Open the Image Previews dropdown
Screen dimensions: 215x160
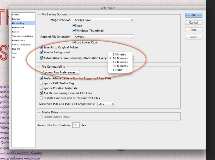click(x=103, y=20)
